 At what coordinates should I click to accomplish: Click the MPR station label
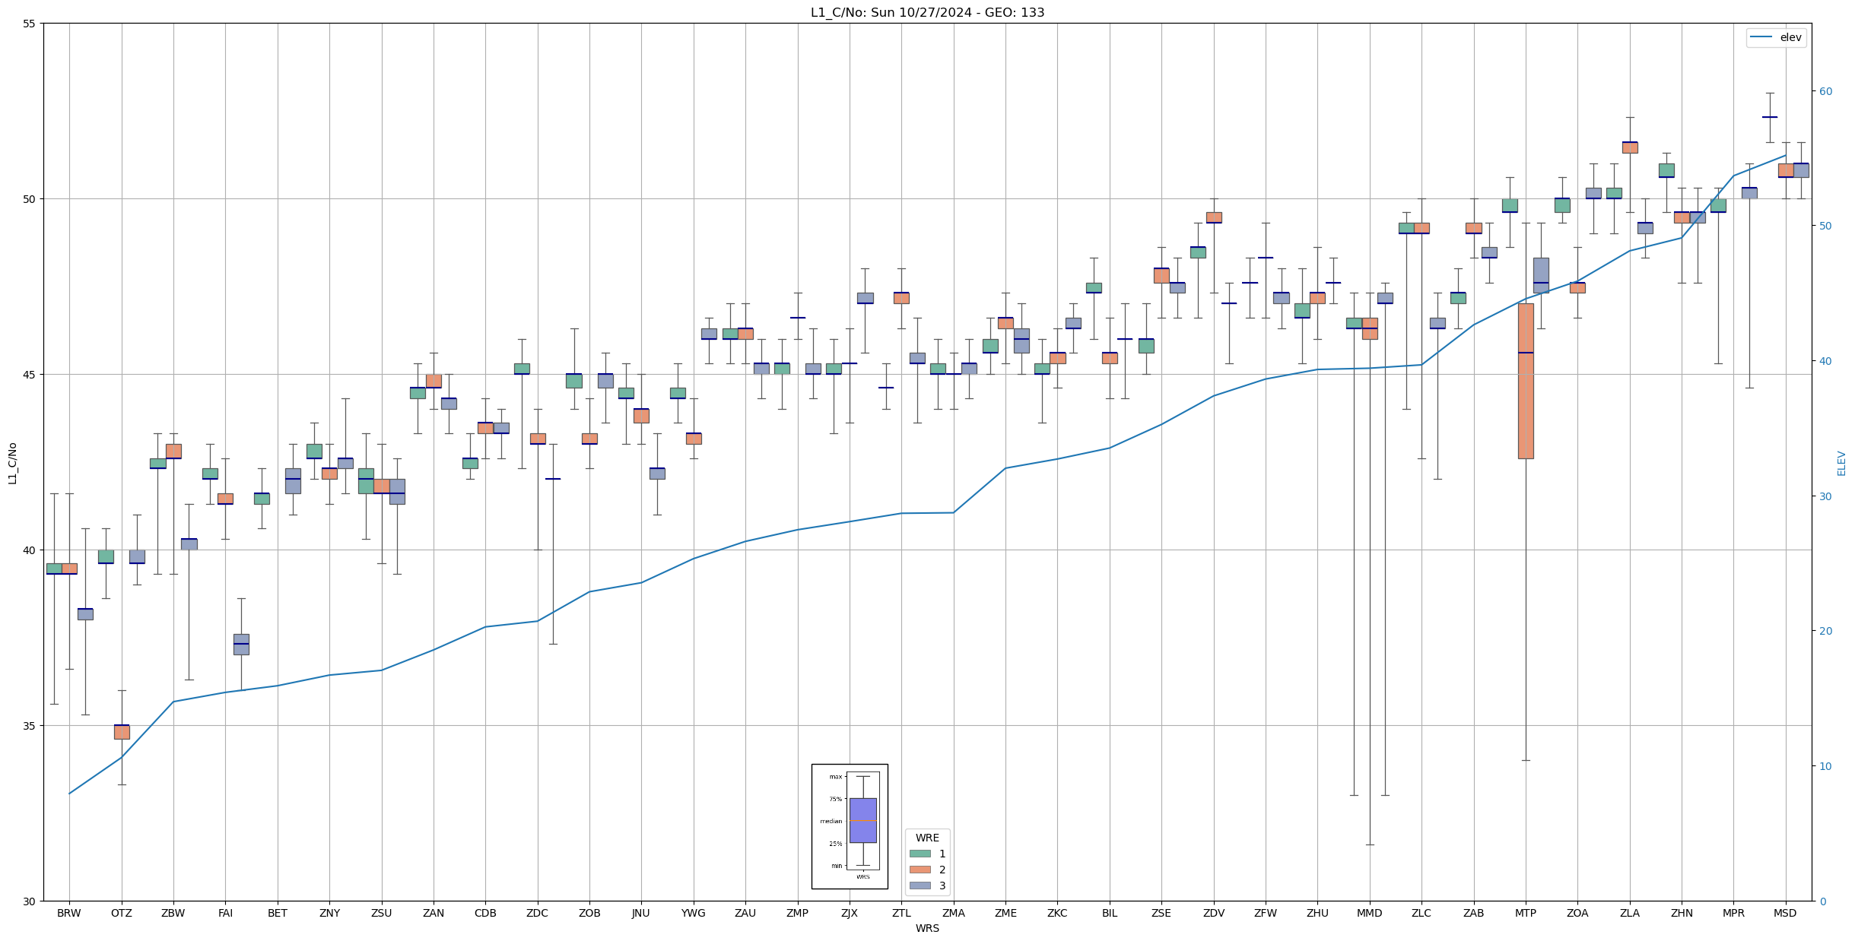coord(1733,913)
